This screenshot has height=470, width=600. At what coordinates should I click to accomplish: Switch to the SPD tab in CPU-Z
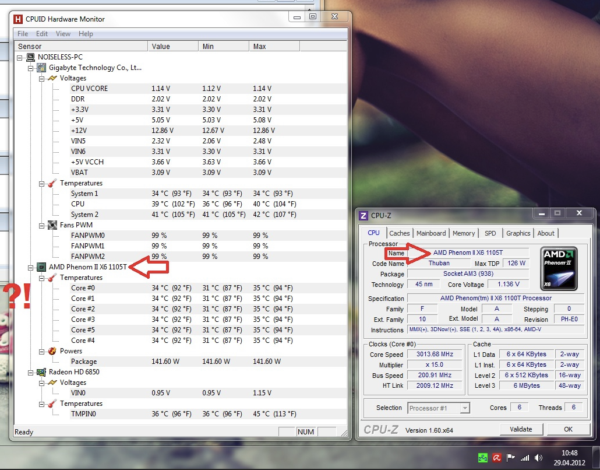point(490,233)
